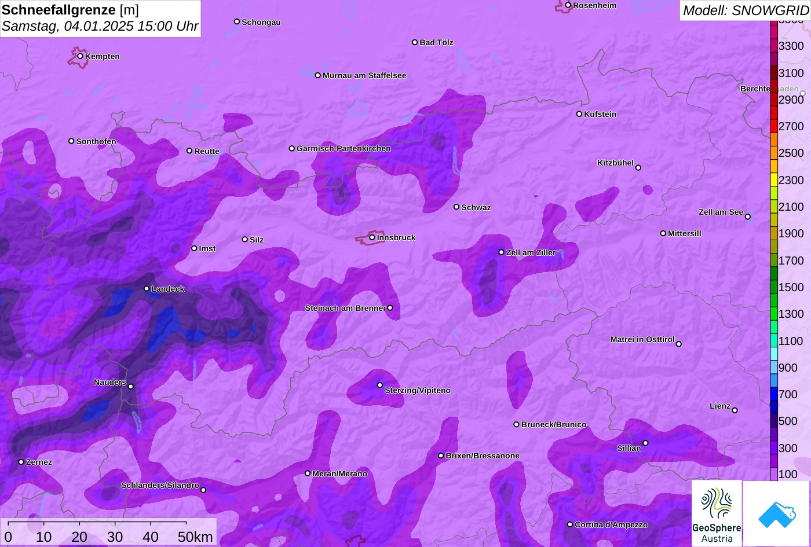Select the Zell am See marker circle

(x=747, y=217)
